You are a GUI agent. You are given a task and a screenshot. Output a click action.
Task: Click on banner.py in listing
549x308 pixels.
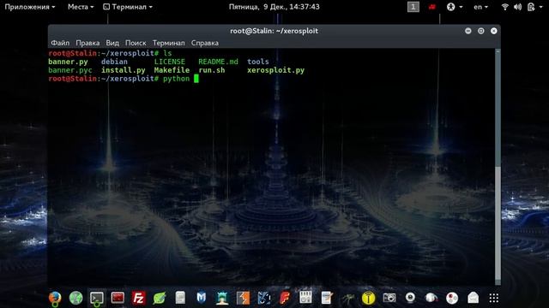(x=68, y=62)
